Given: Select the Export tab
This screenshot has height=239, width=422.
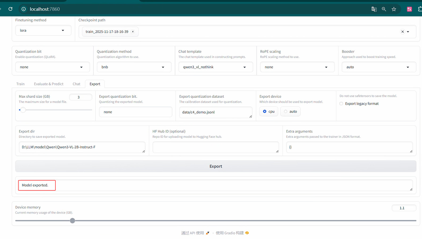Looking at the screenshot, I should (95, 84).
